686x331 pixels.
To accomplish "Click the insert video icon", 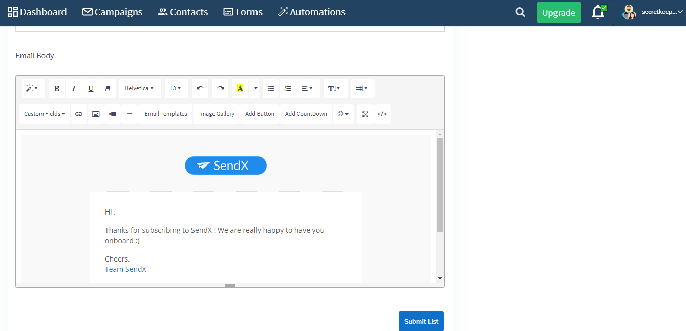I will click(x=113, y=114).
